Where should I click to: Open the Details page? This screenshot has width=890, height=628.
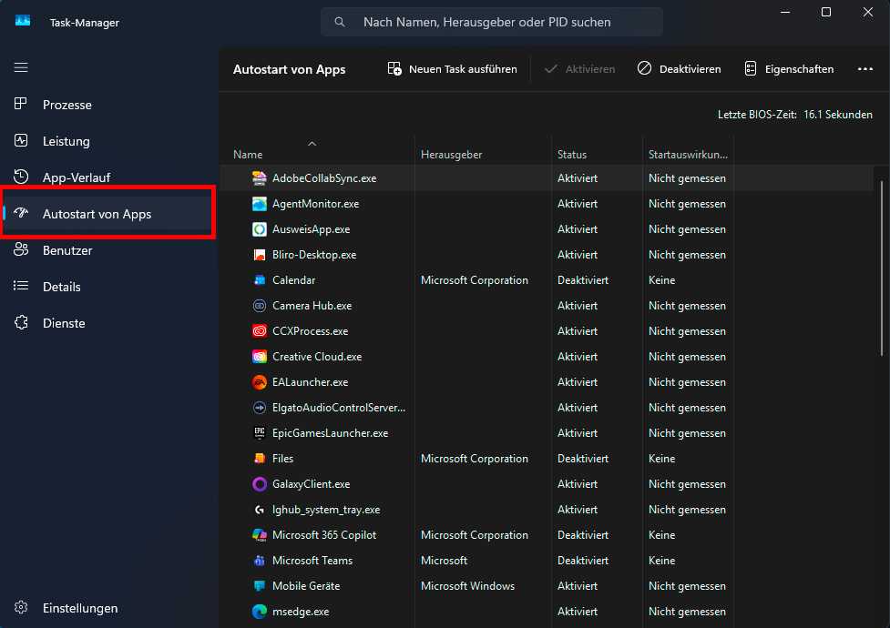(x=107, y=286)
